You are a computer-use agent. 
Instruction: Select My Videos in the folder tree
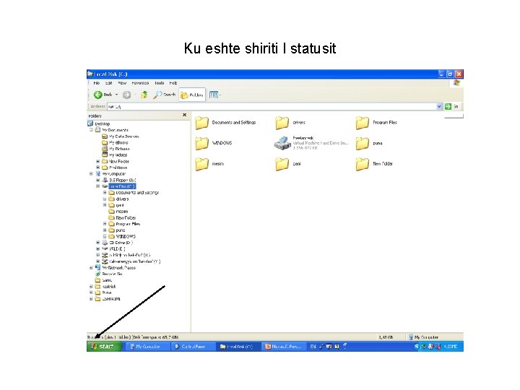[118, 155]
